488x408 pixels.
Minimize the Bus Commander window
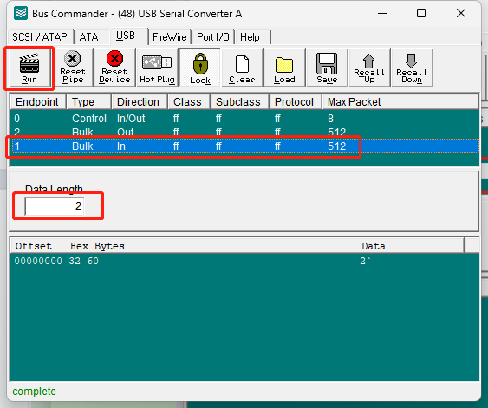pyautogui.click(x=382, y=13)
